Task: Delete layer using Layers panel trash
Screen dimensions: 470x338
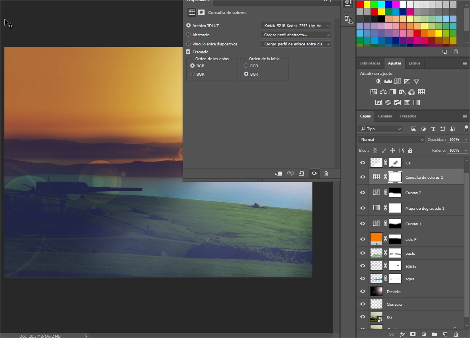Action: tap(456, 334)
